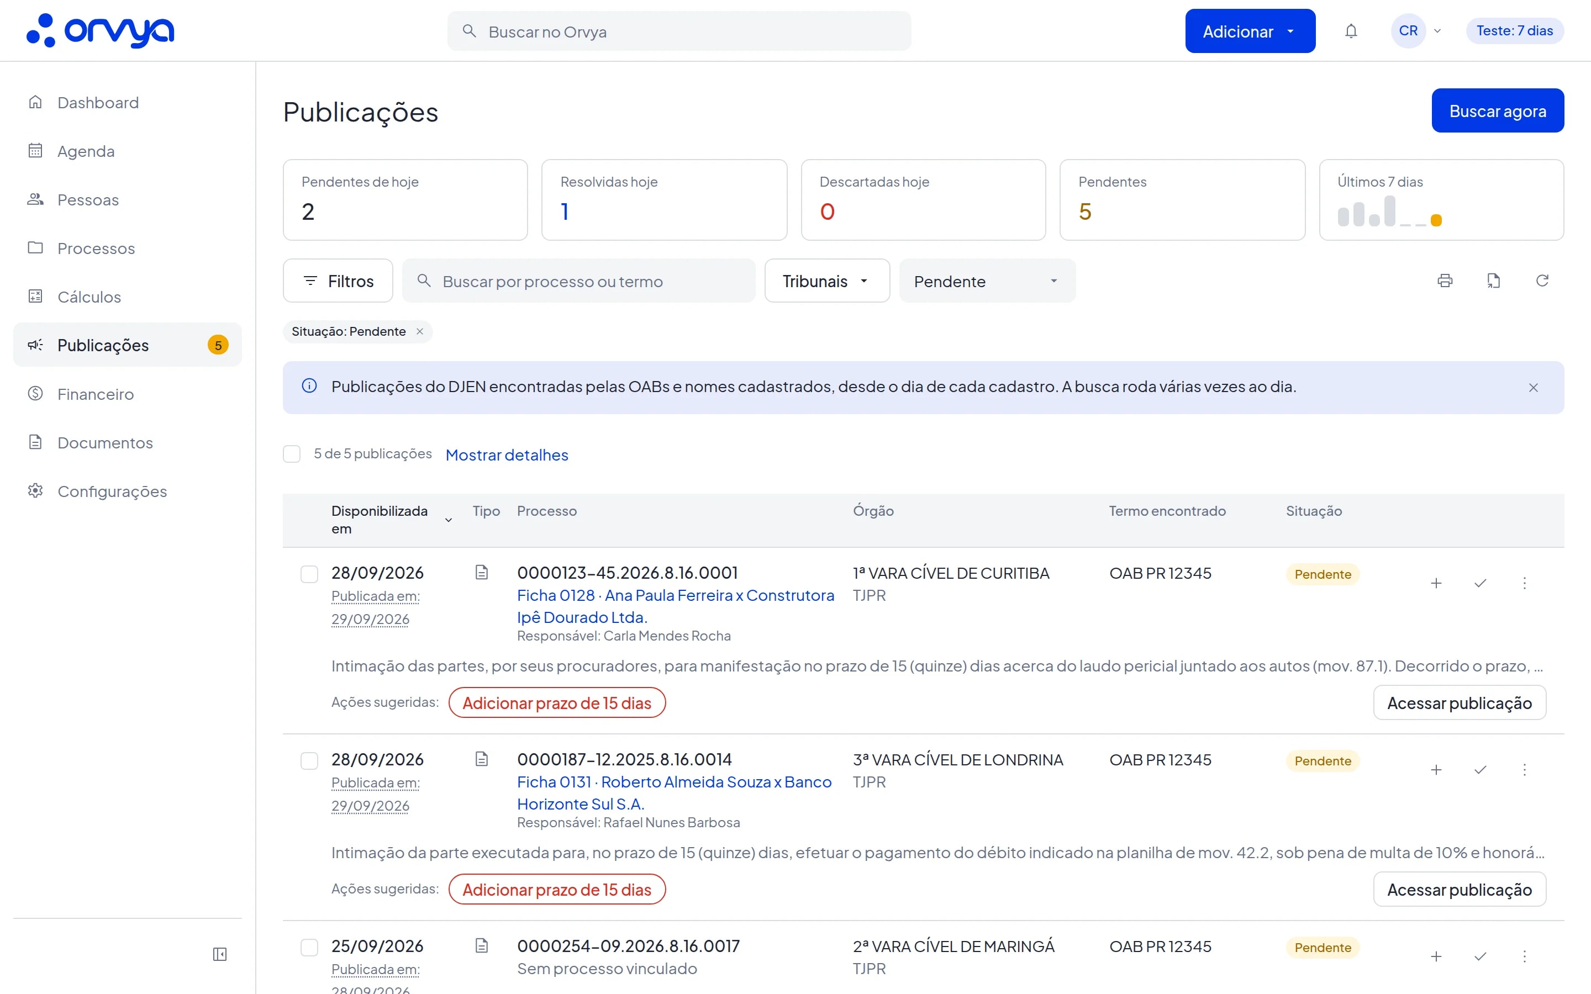Open the Filtros button
This screenshot has height=994, width=1591.
click(x=338, y=281)
